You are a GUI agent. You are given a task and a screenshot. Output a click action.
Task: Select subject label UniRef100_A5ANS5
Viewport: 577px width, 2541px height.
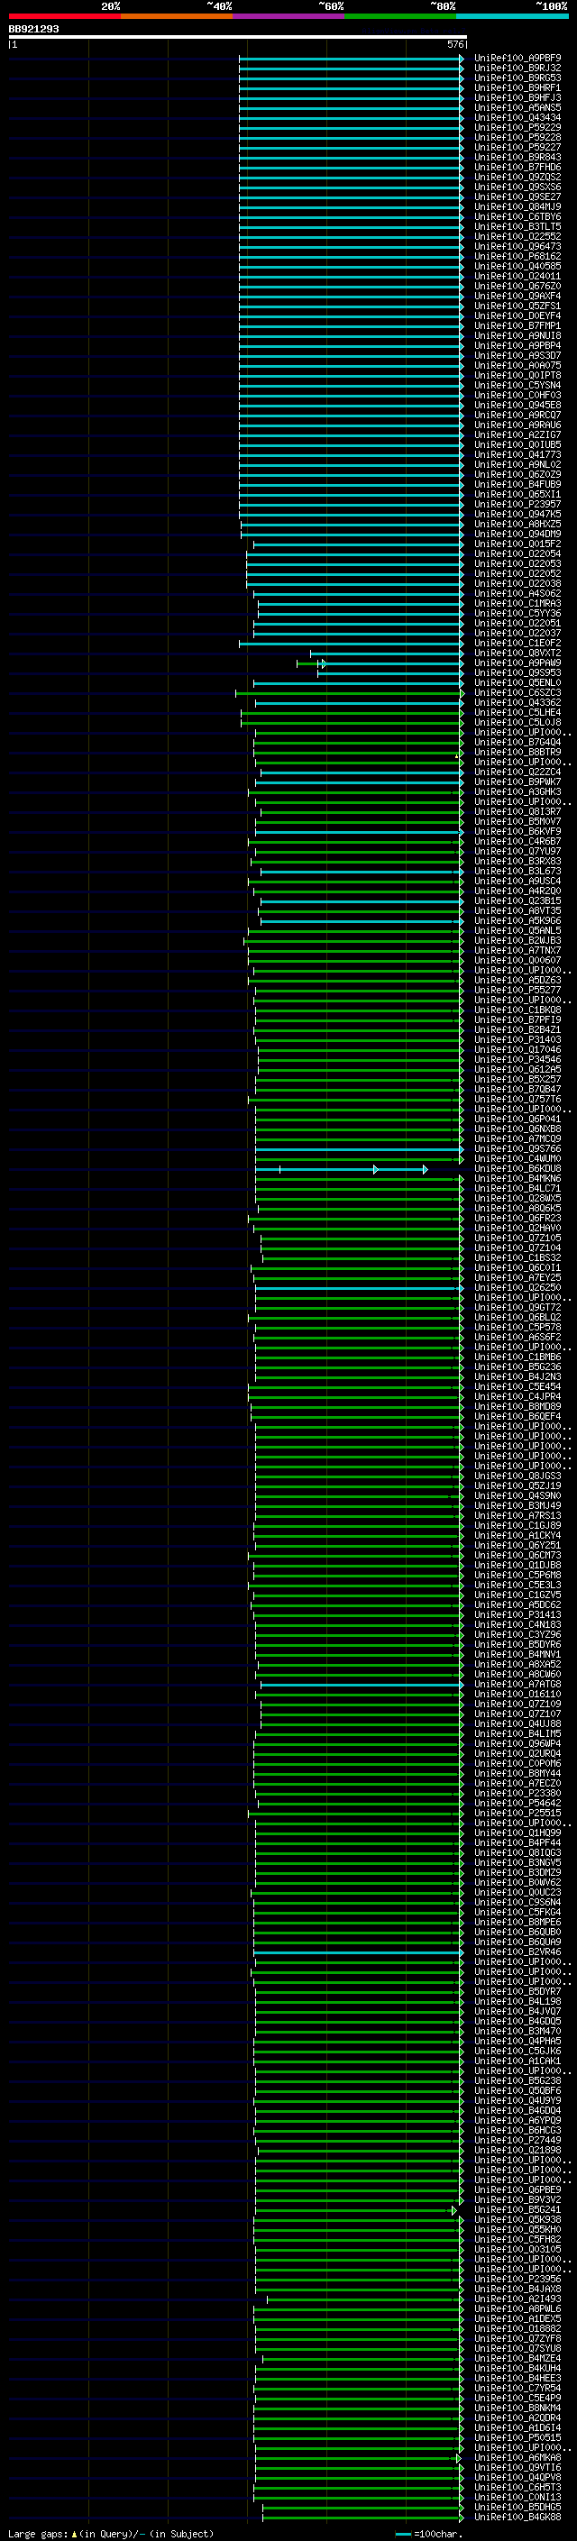(517, 107)
